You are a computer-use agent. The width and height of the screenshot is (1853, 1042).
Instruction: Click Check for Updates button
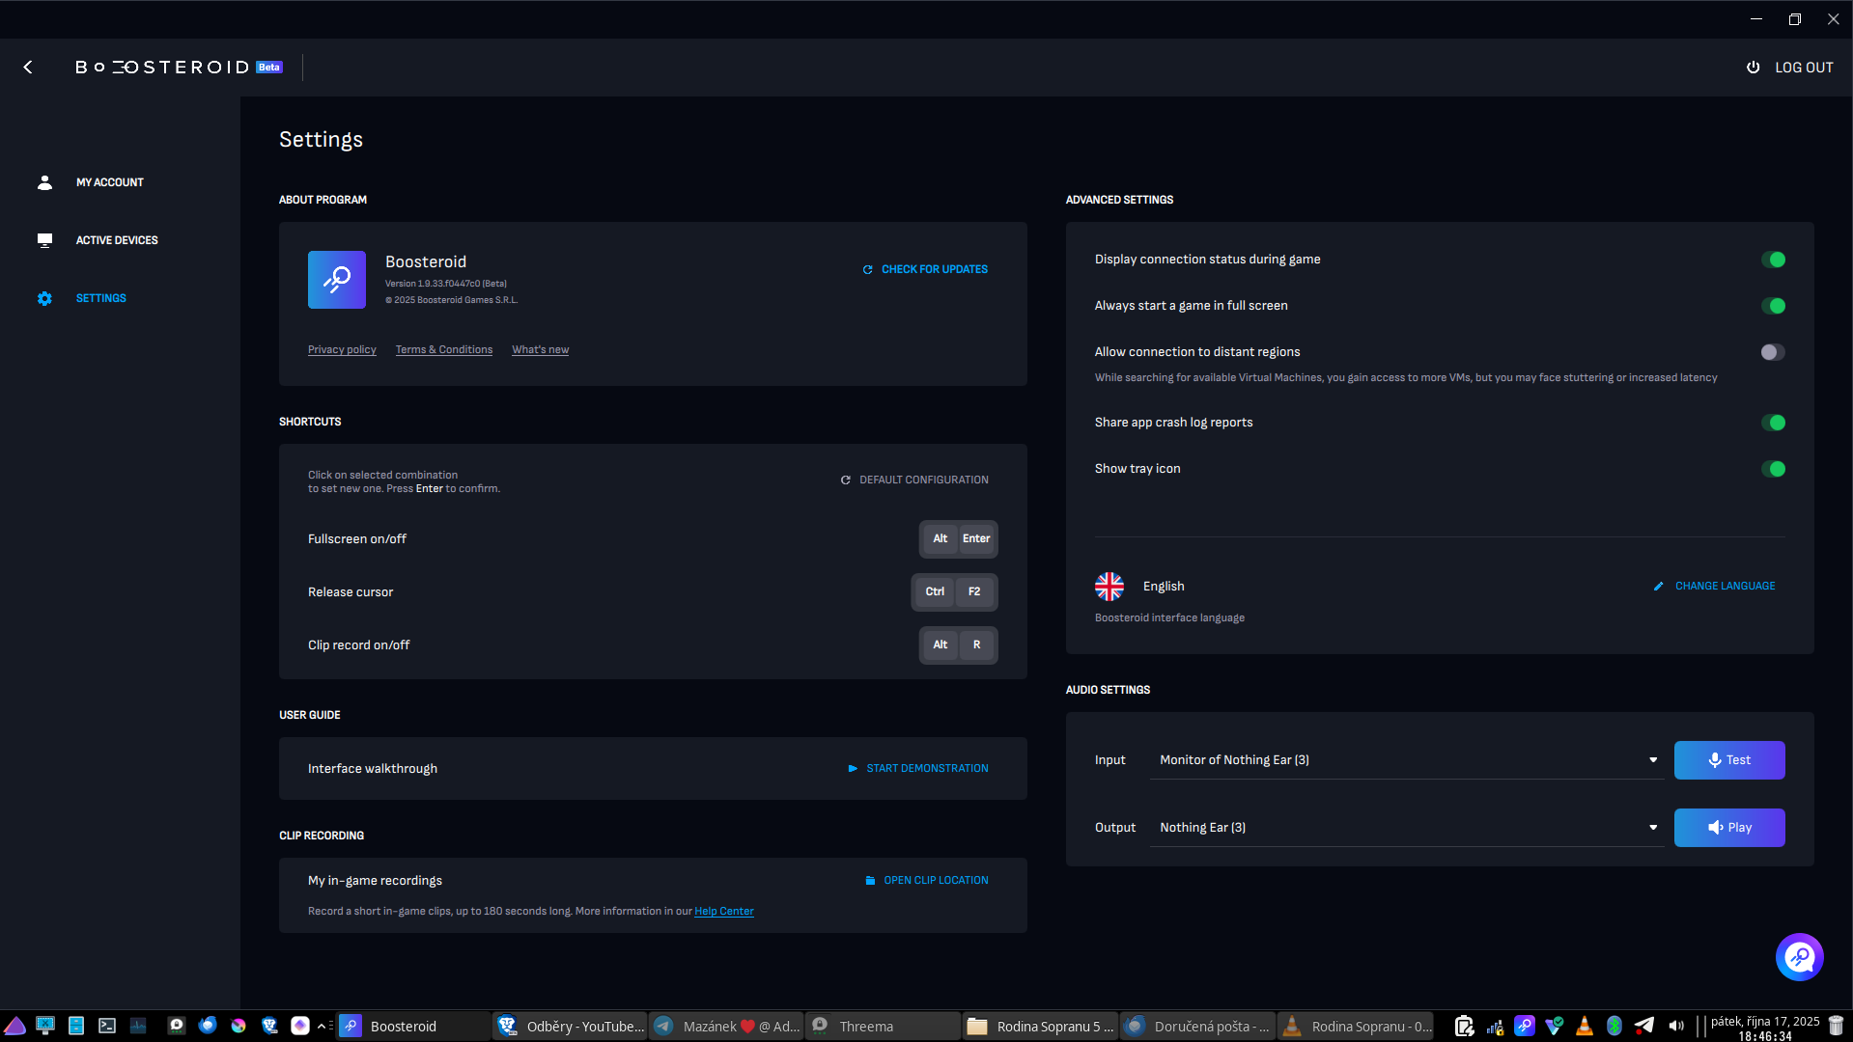[925, 269]
